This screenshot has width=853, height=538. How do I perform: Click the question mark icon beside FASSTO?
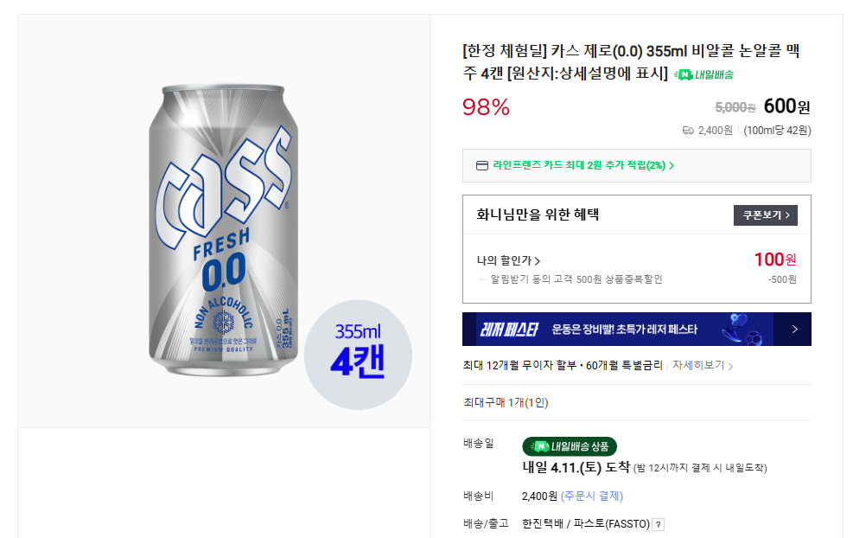click(658, 524)
